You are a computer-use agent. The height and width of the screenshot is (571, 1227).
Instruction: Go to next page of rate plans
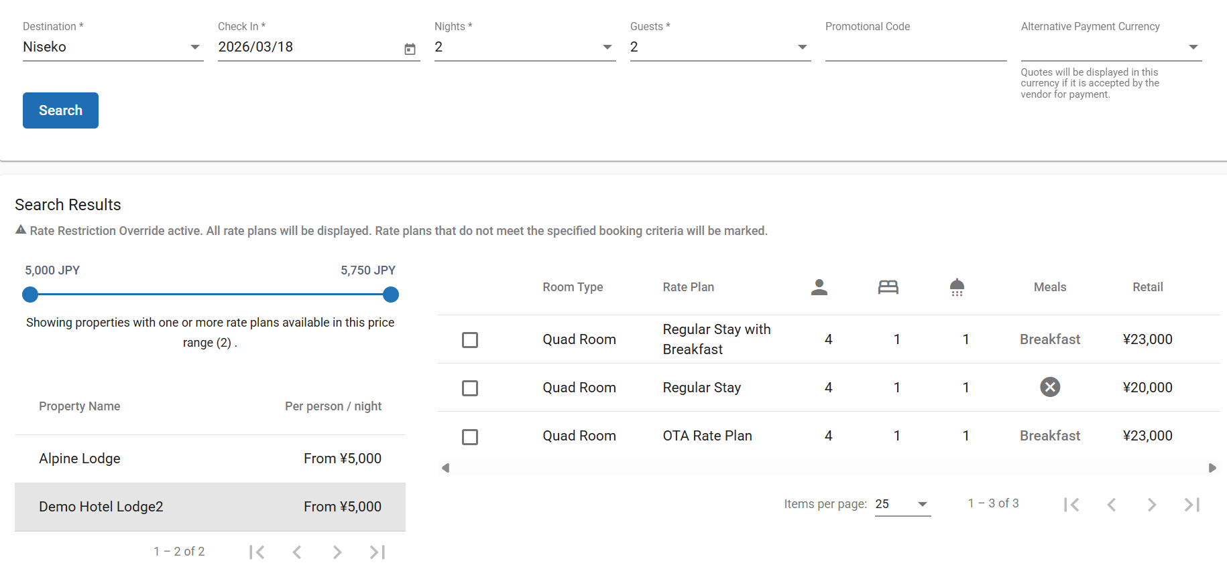pyautogui.click(x=1151, y=505)
